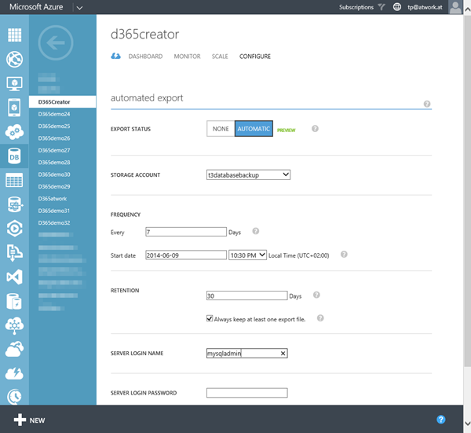Click the start date field
The height and width of the screenshot is (433, 471).
186,255
